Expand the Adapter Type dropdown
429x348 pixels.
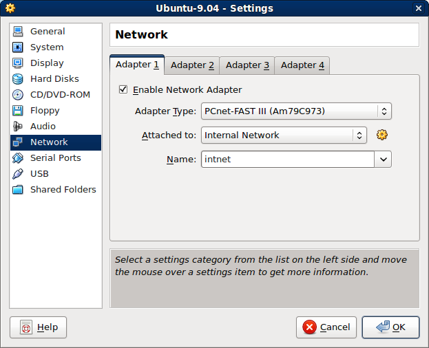click(x=296, y=111)
